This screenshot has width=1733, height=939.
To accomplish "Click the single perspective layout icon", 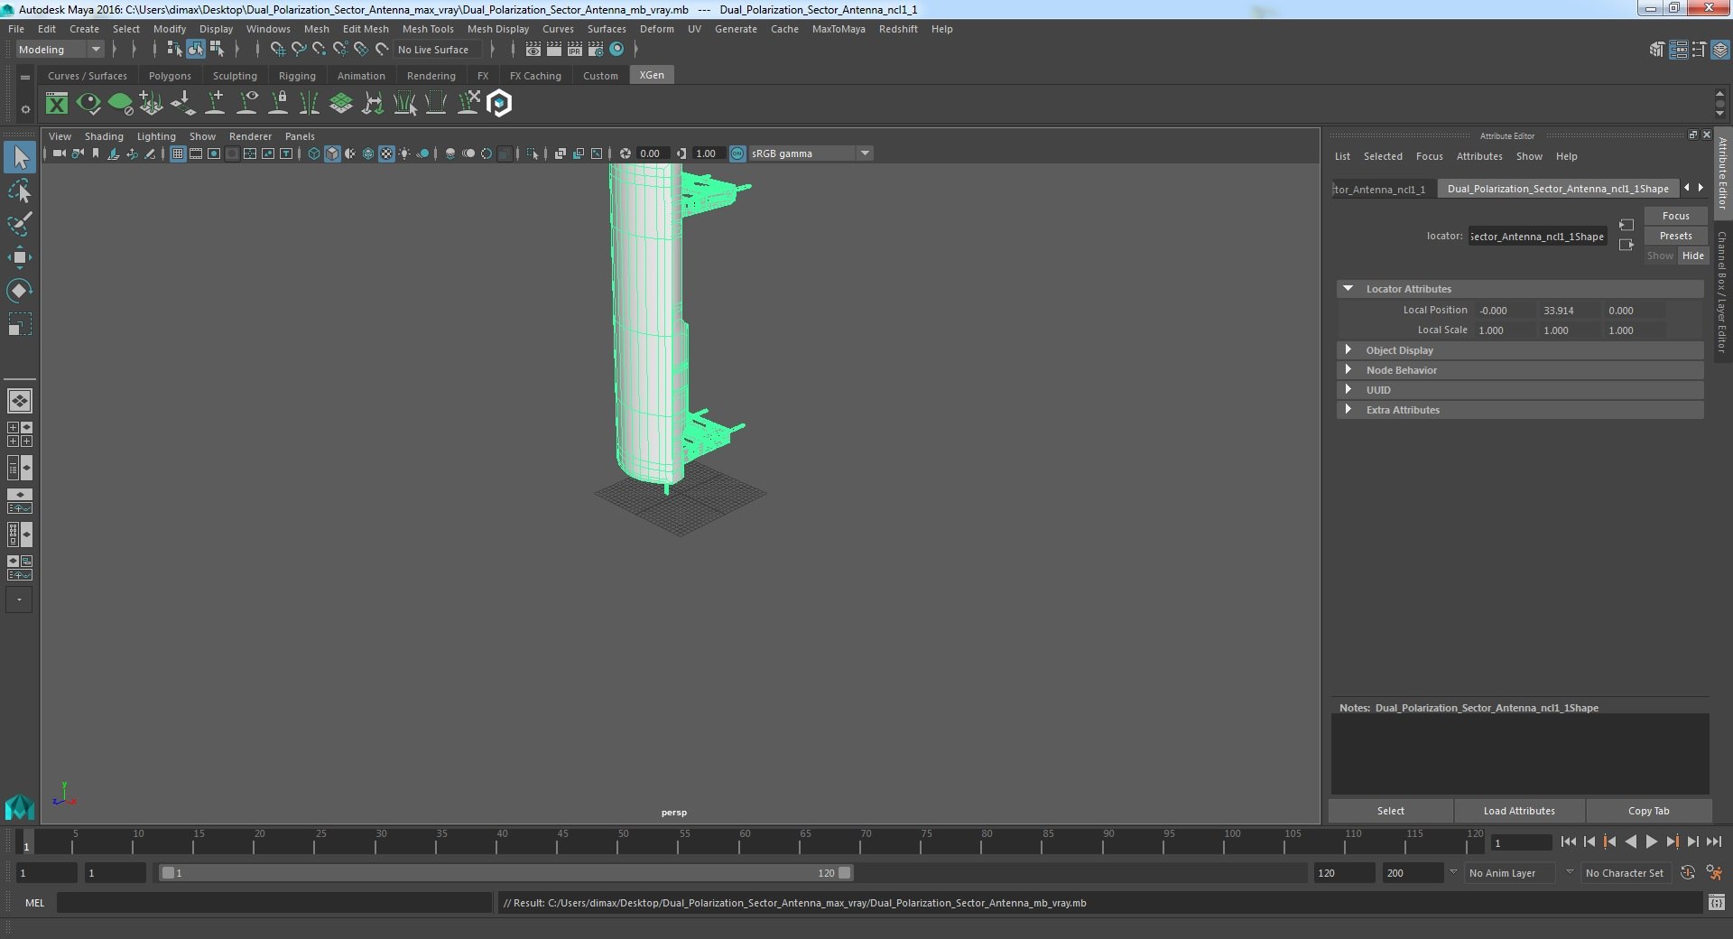I will coord(19,400).
